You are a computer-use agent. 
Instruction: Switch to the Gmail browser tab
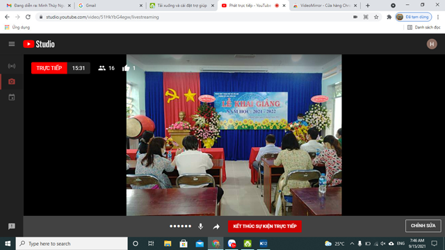[111, 6]
